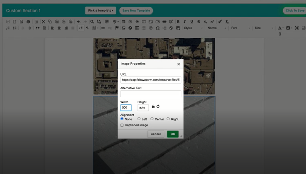Screen dimensions: 306x174
Task: Open the text color dropdown
Action: 281,28
